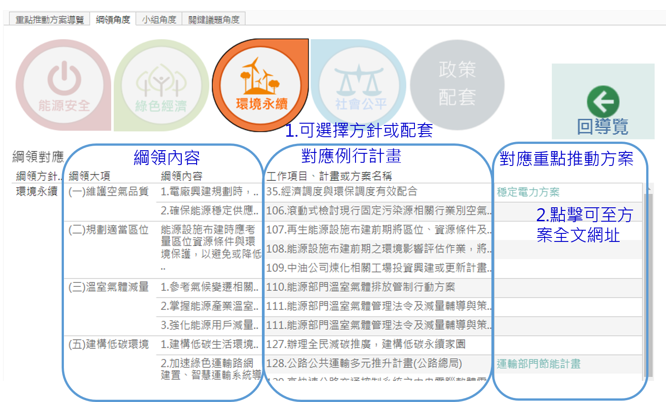Select the 環境永續 cell in first column
This screenshot has width=666, height=402.
point(37,191)
